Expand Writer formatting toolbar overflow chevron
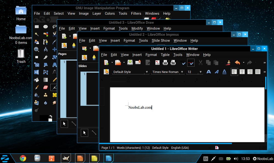 click(265, 72)
